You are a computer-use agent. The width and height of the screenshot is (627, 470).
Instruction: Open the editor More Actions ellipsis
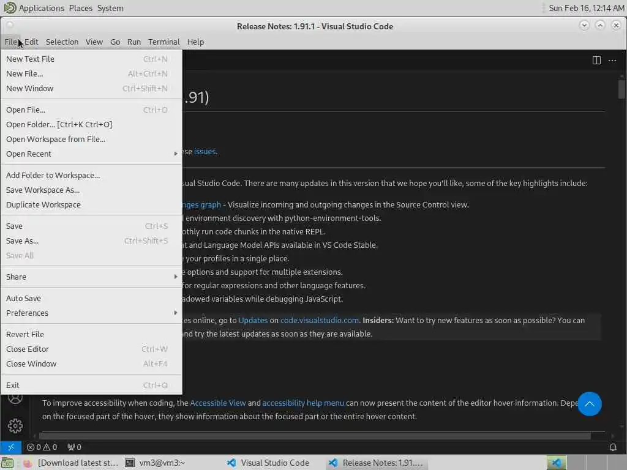[x=612, y=61]
